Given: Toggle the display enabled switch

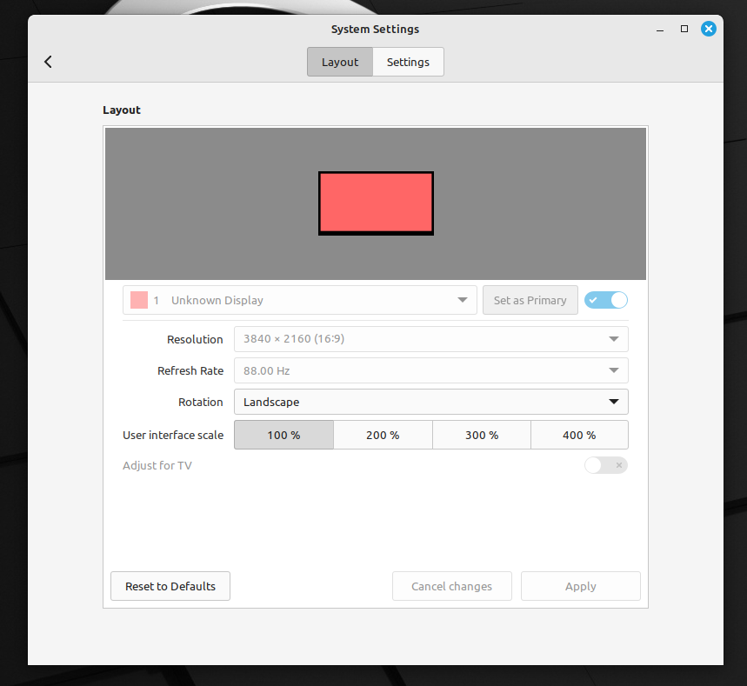Looking at the screenshot, I should click(606, 300).
